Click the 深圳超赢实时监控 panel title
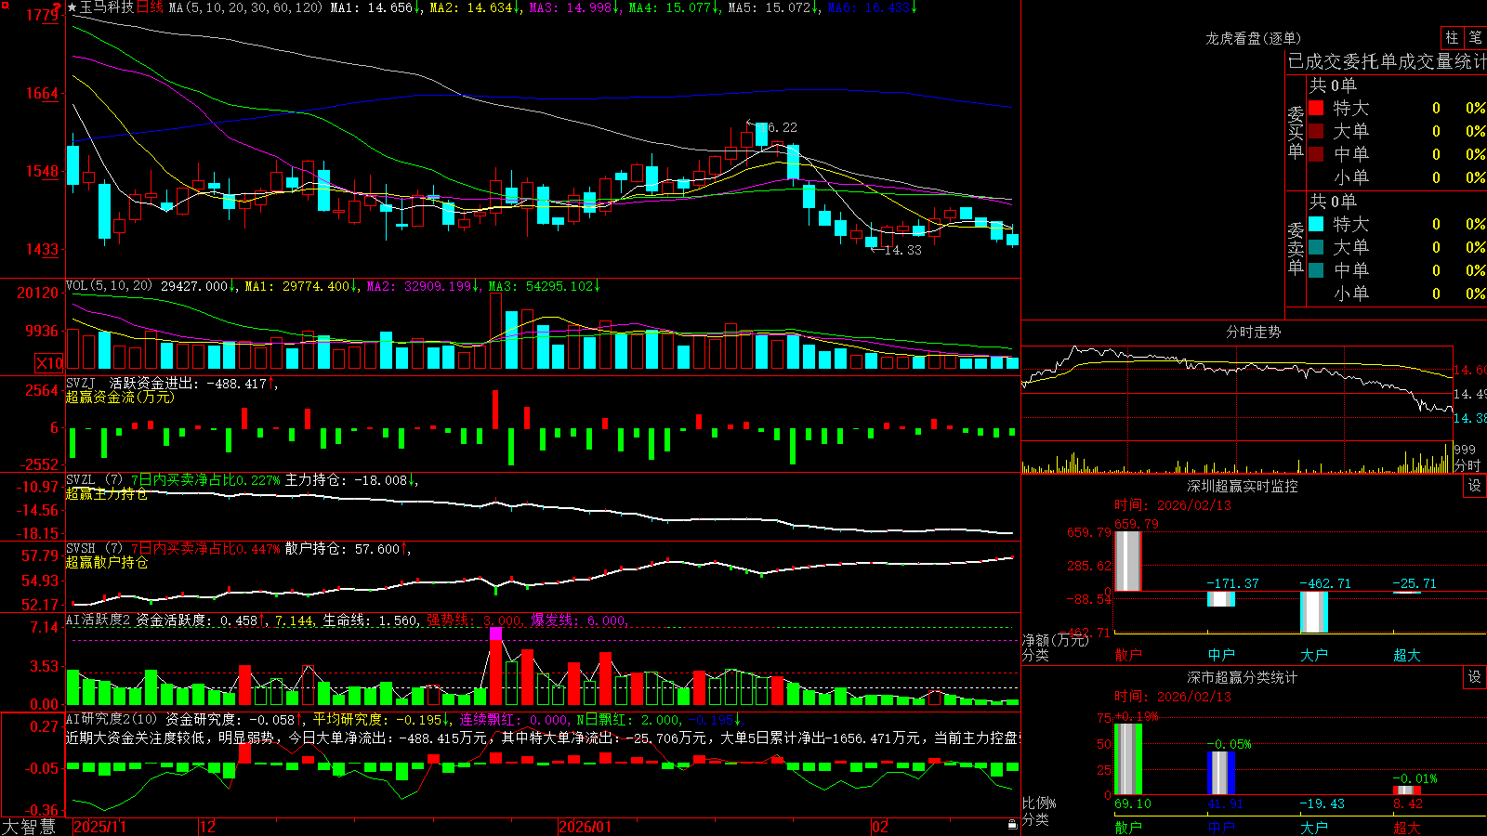 (1243, 486)
